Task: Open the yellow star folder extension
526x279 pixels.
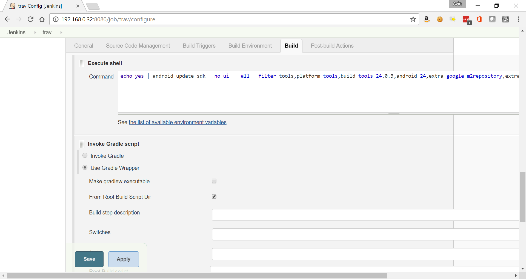Action: point(453,19)
